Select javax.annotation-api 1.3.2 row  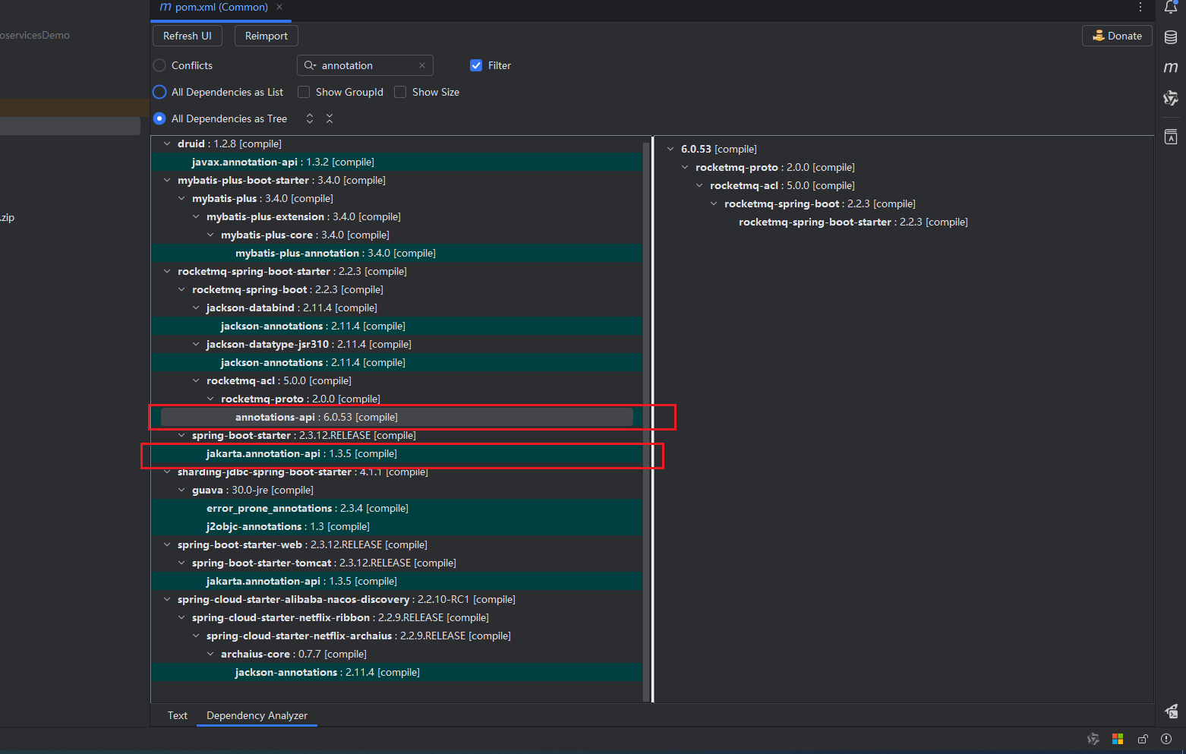pyautogui.click(x=397, y=162)
